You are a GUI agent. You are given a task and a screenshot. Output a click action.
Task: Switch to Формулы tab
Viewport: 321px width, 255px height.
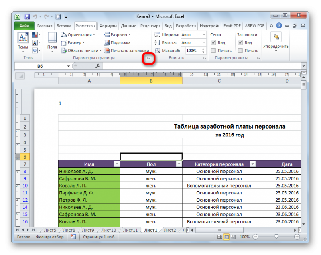tap(108, 26)
